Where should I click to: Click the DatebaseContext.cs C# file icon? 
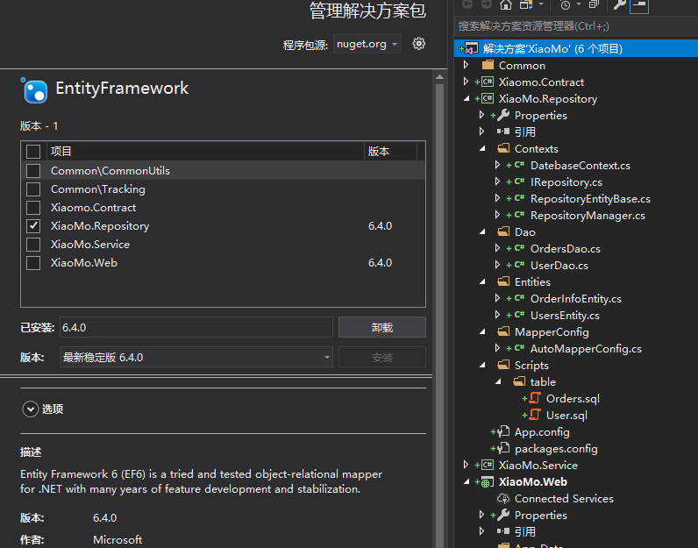tap(519, 165)
